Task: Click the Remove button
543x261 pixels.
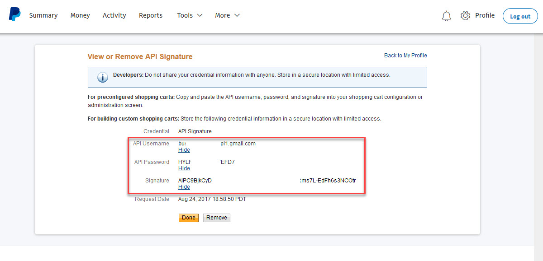Action: point(217,218)
